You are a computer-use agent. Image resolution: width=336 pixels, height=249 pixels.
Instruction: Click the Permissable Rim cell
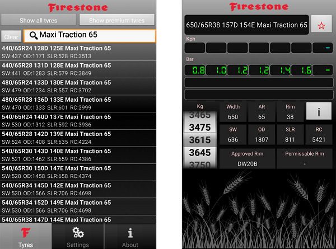click(x=305, y=159)
